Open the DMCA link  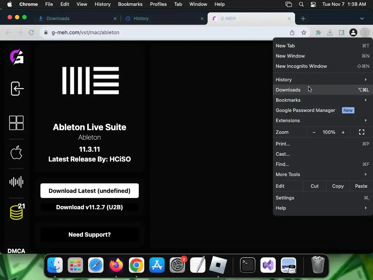coord(16,251)
